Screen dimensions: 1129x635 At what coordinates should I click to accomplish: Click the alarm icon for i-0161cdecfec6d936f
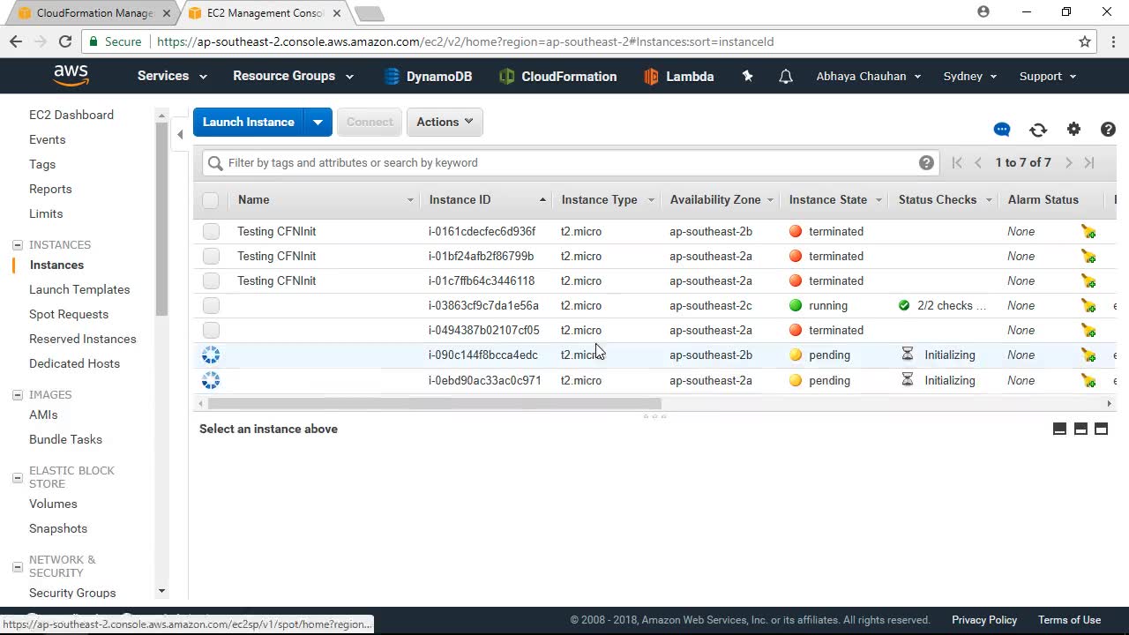pyautogui.click(x=1088, y=231)
